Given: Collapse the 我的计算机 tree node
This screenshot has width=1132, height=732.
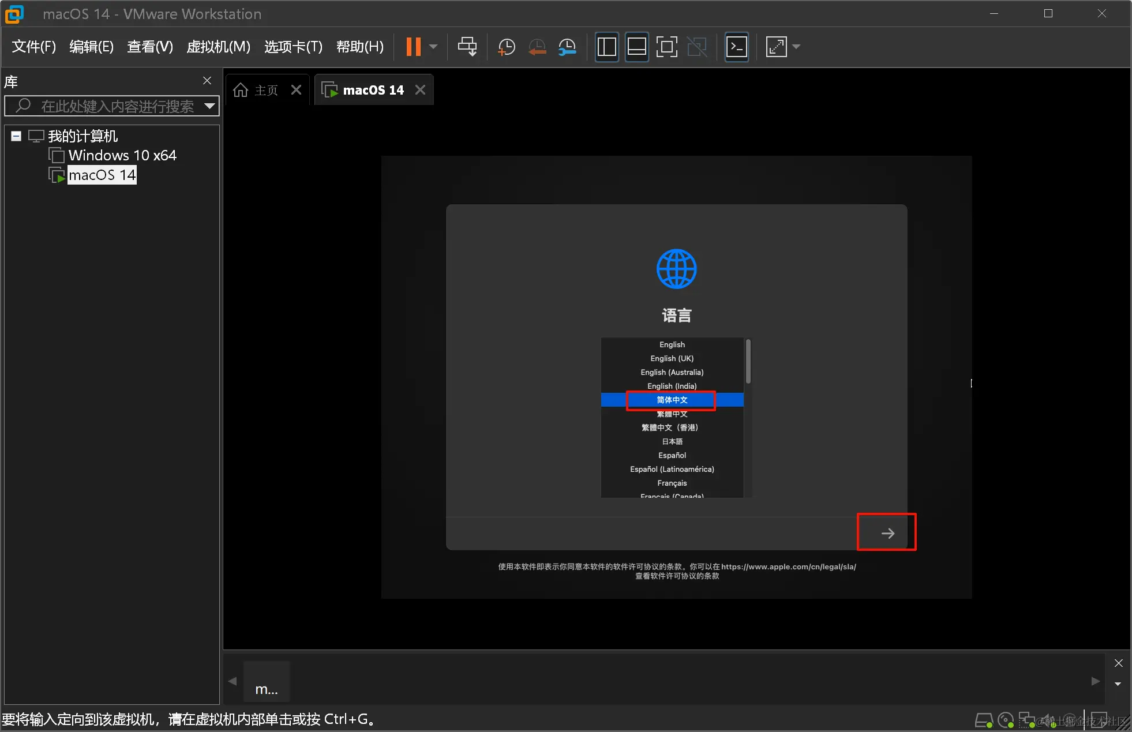Looking at the screenshot, I should coord(16,136).
